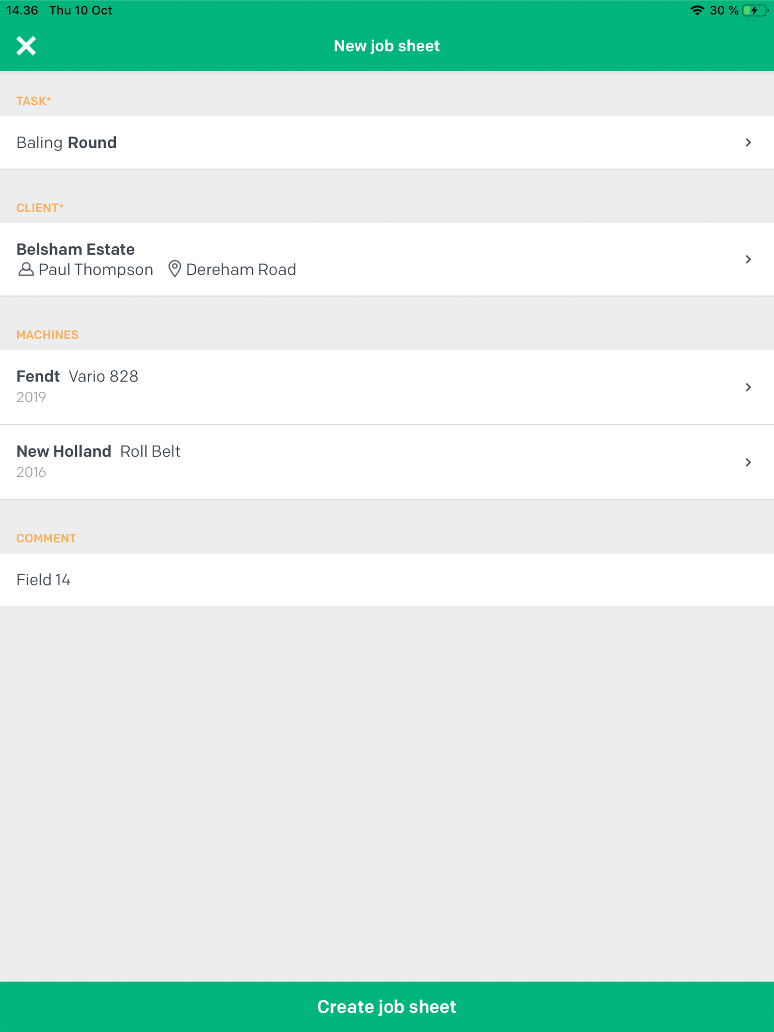Close the New job sheet form
The height and width of the screenshot is (1032, 774).
coord(26,46)
